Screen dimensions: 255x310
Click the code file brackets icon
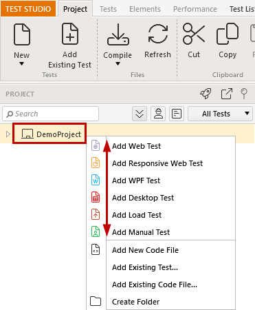tap(96, 249)
